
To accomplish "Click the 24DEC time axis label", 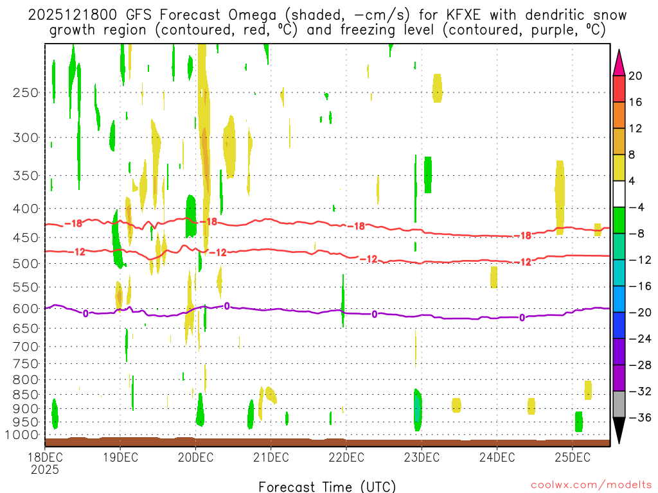I will coord(497,457).
